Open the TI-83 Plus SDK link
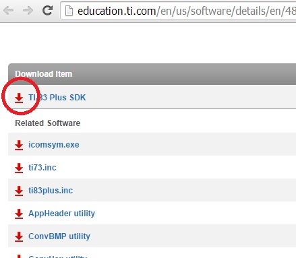This screenshot has height=258, width=296. coord(57,98)
